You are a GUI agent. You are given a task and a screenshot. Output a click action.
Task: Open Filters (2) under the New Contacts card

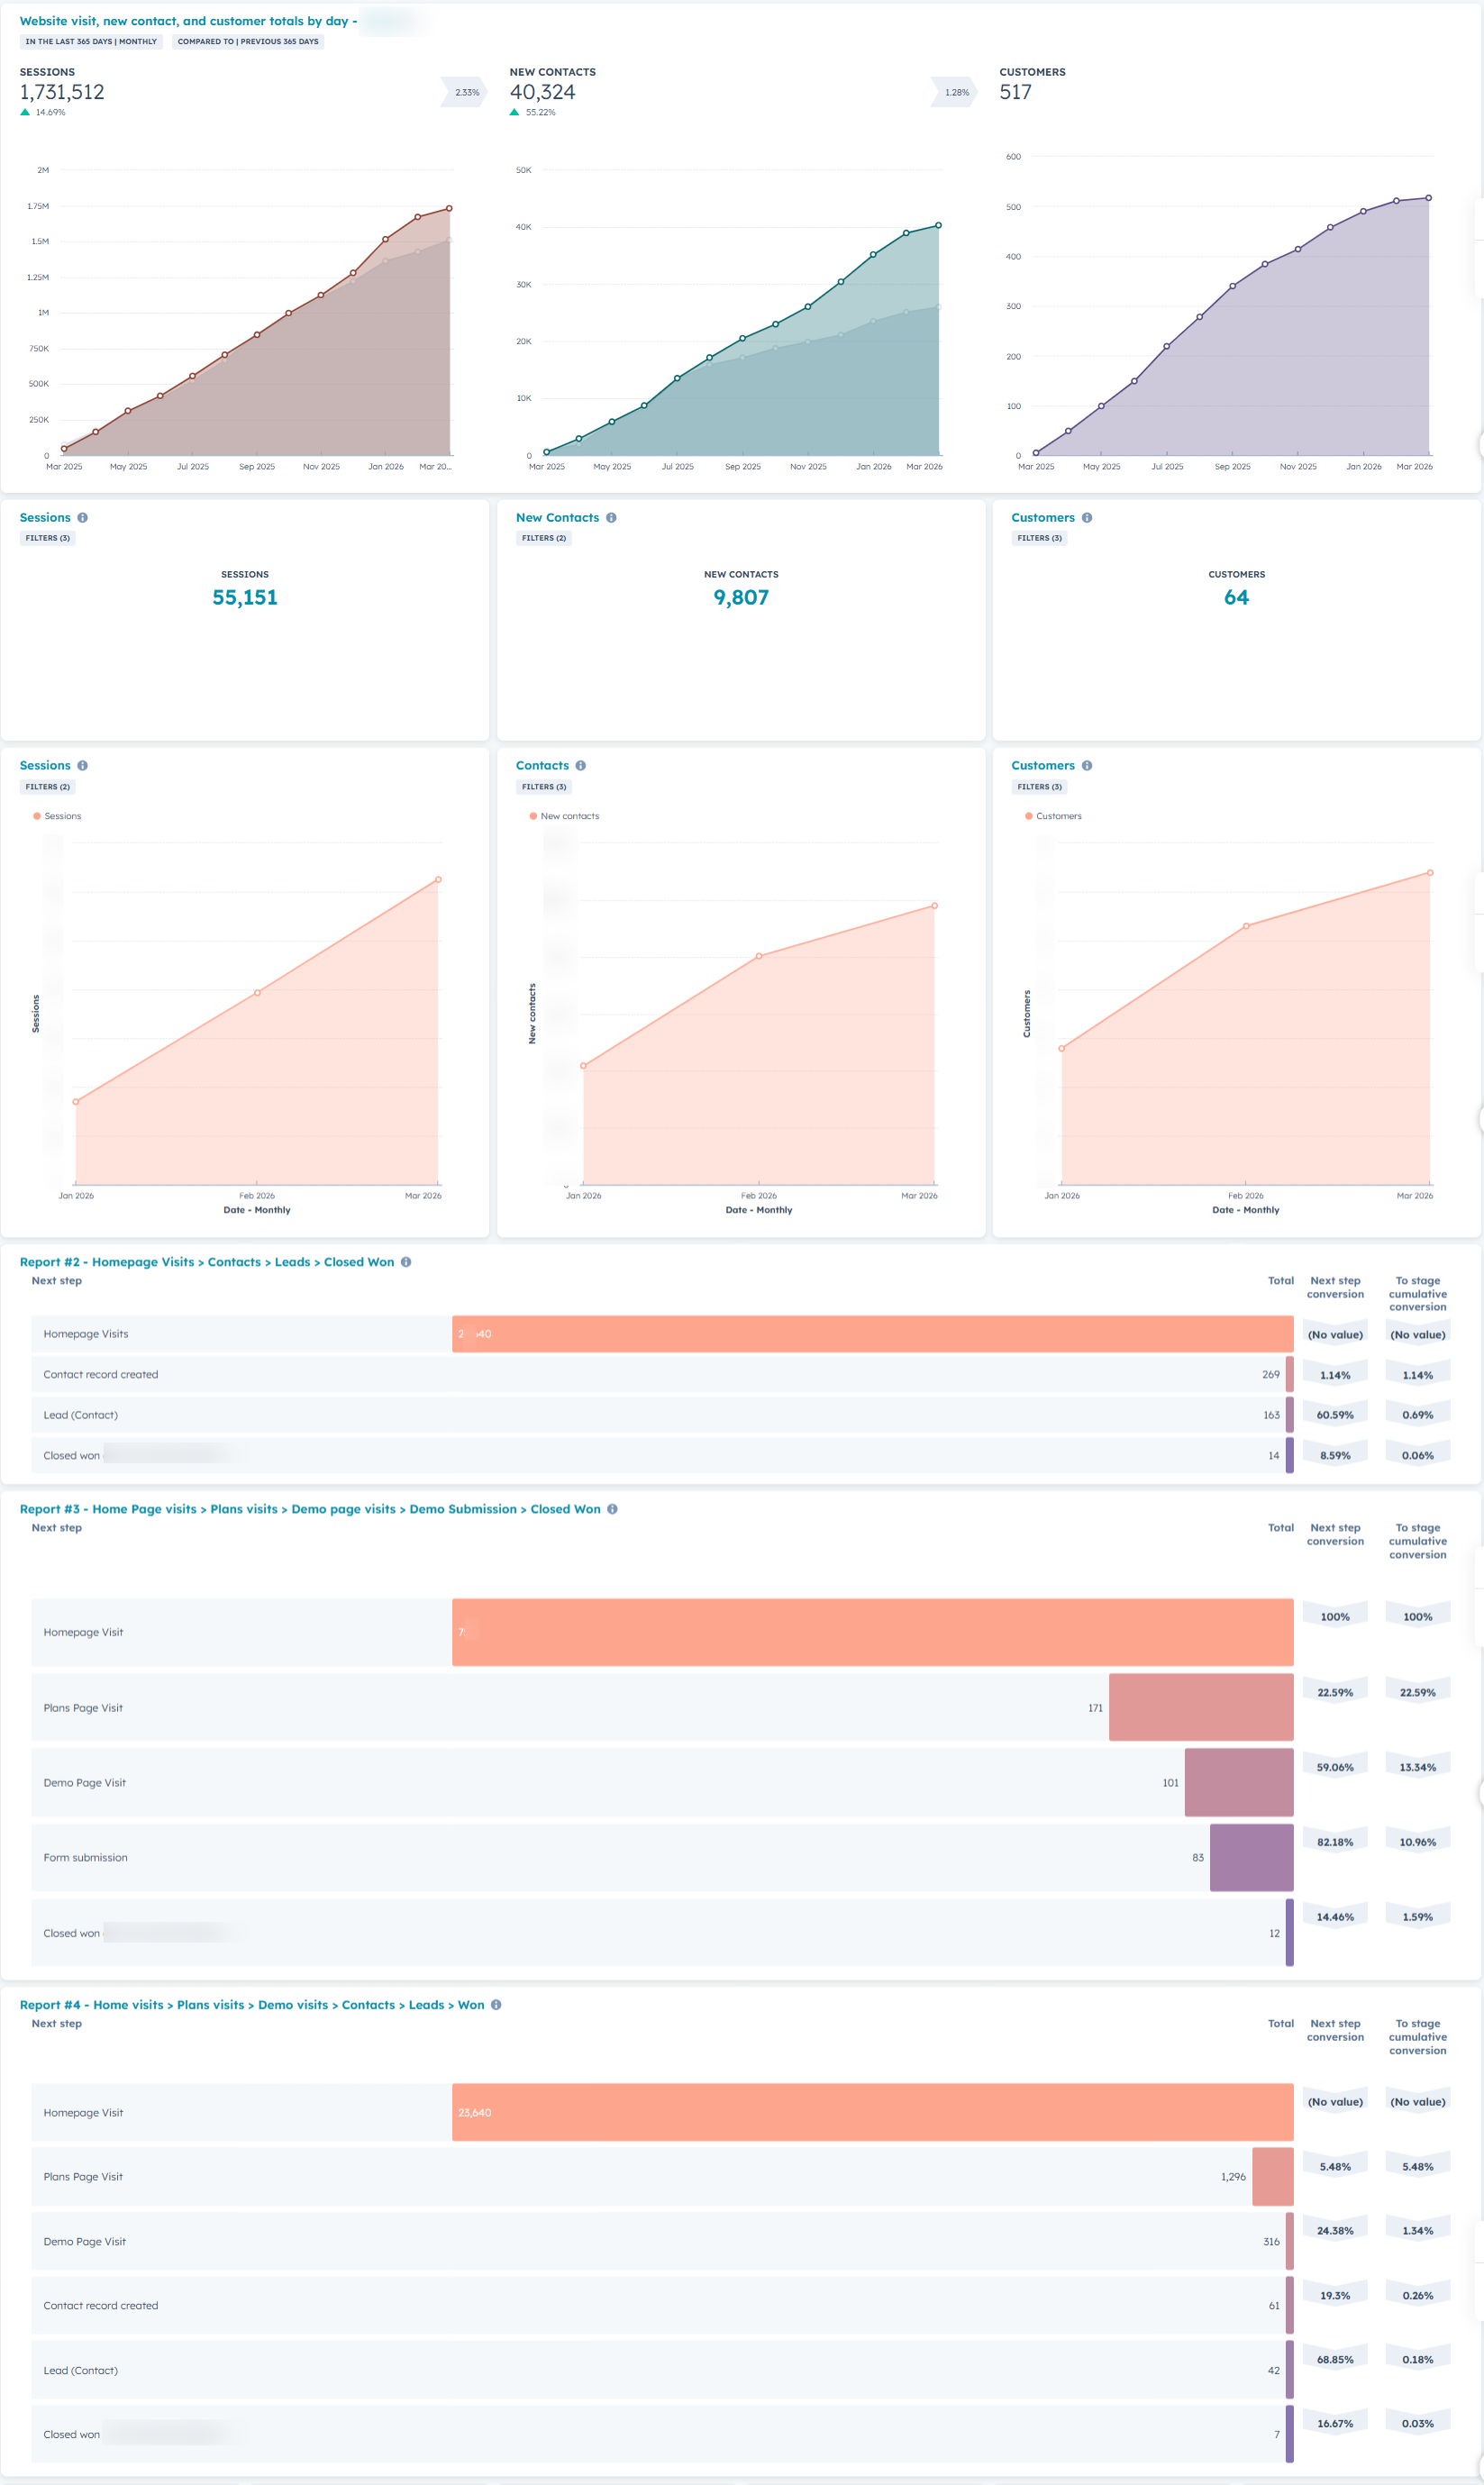544,538
